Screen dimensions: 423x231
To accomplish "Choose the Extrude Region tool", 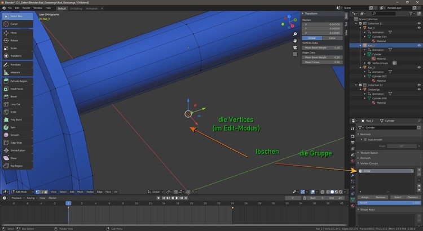I will click(x=18, y=81).
